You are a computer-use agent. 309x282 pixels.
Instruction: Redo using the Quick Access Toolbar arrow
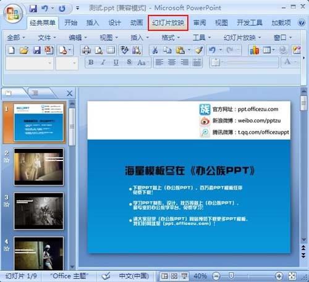click(x=62, y=8)
